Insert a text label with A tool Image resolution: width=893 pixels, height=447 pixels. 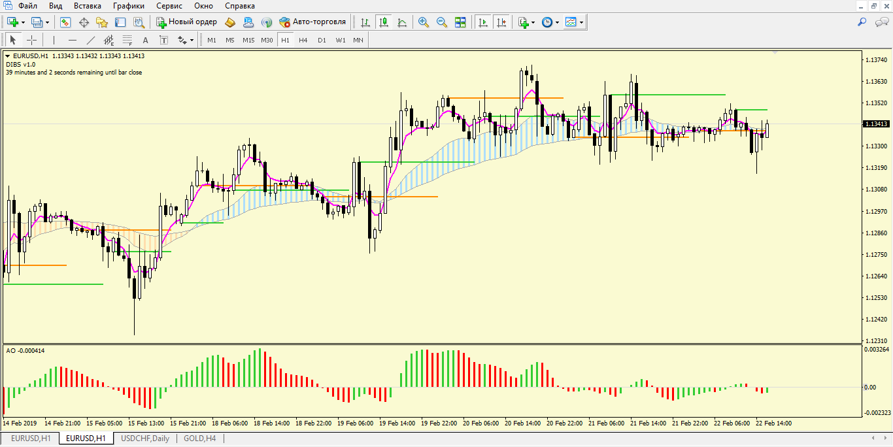tap(146, 40)
